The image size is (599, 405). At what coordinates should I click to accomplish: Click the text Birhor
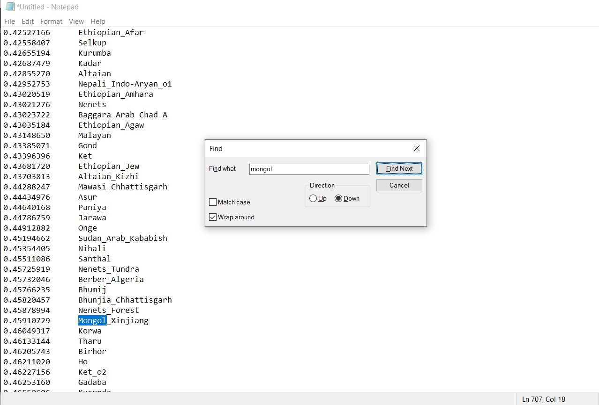pyautogui.click(x=92, y=352)
